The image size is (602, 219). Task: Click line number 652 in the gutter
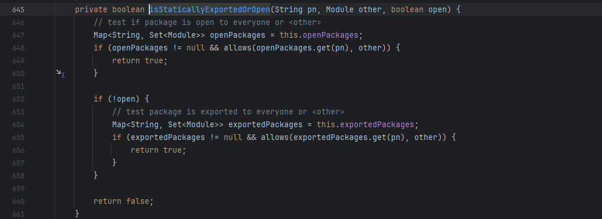(18, 99)
